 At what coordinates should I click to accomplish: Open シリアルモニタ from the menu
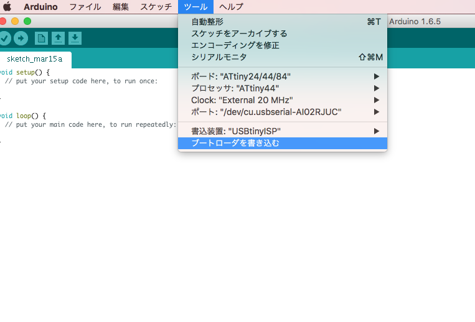coord(283,57)
